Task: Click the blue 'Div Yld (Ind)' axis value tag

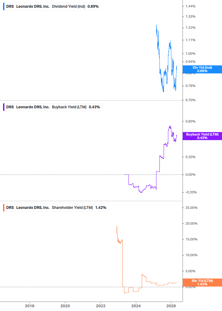Action: (202, 69)
